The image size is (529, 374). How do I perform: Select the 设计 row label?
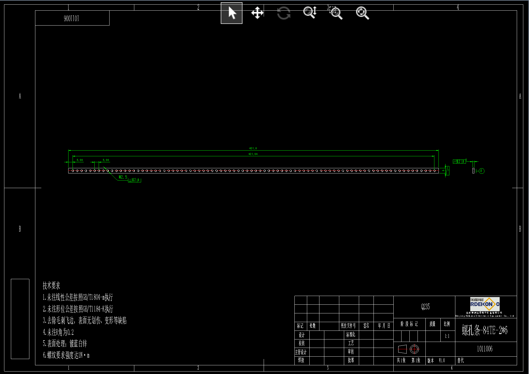coord(302,335)
